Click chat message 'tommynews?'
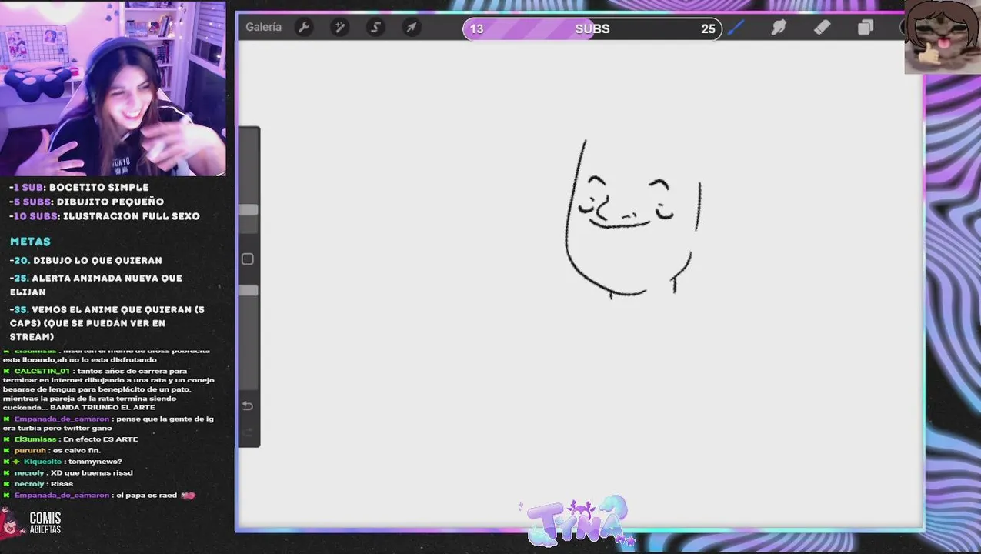The width and height of the screenshot is (981, 554). [x=95, y=462]
